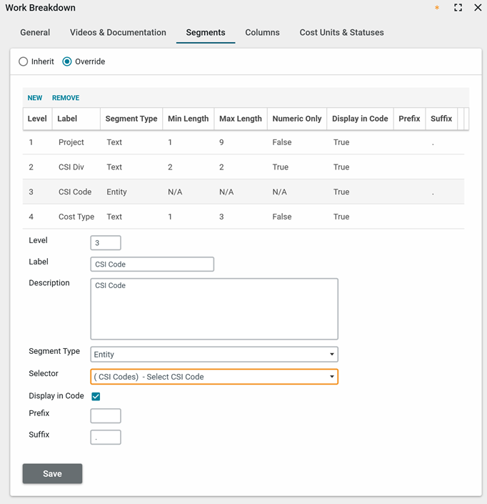Go to the Columns tab
The image size is (487, 504).
[262, 32]
